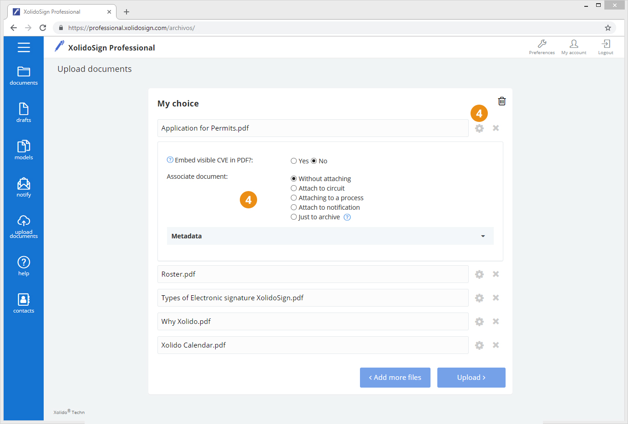Remove Application for Permits.pdf from list

[496, 128]
